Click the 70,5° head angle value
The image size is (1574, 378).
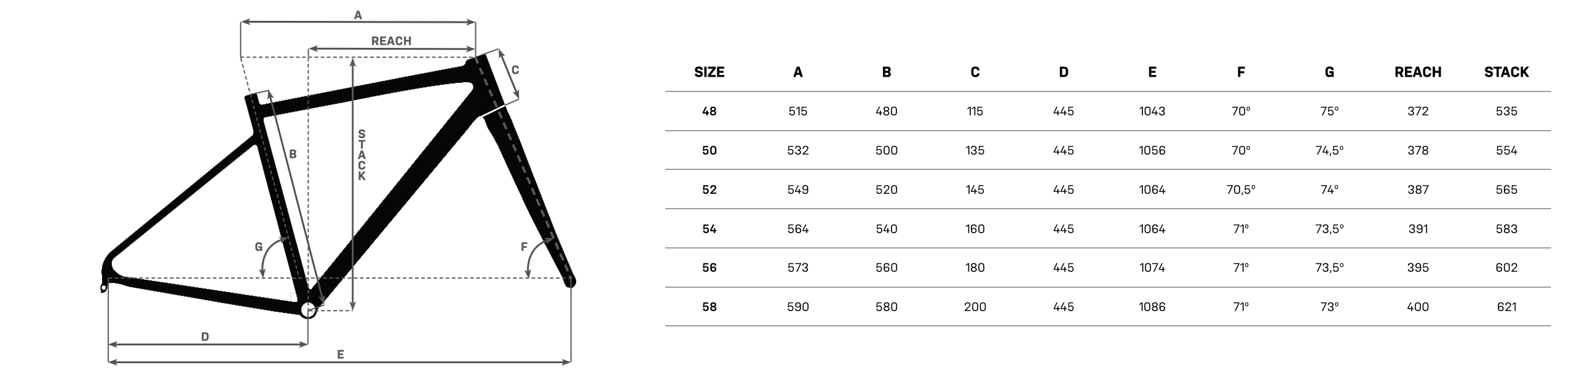click(1241, 190)
